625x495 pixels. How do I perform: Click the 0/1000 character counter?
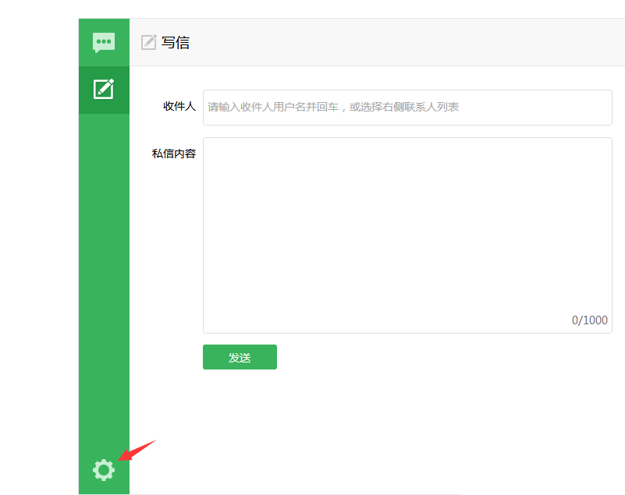coord(590,320)
